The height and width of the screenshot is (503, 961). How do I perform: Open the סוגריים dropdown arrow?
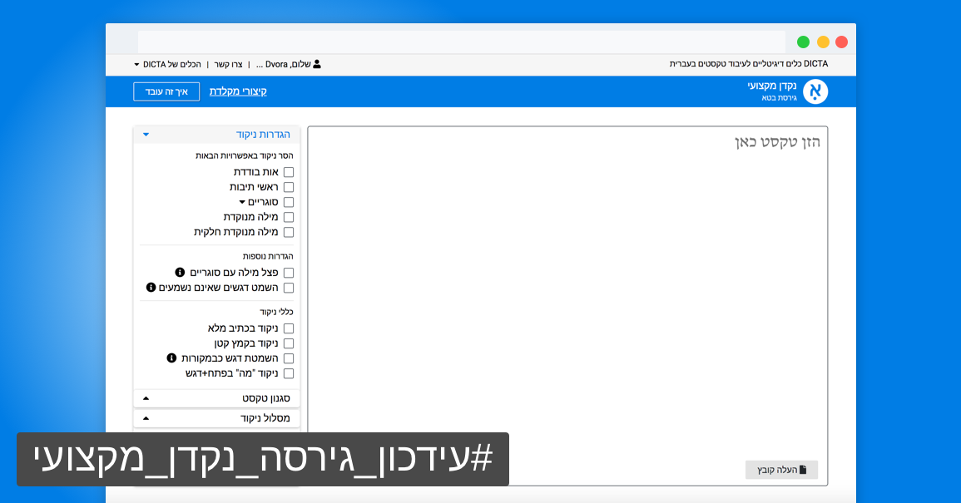point(242,202)
